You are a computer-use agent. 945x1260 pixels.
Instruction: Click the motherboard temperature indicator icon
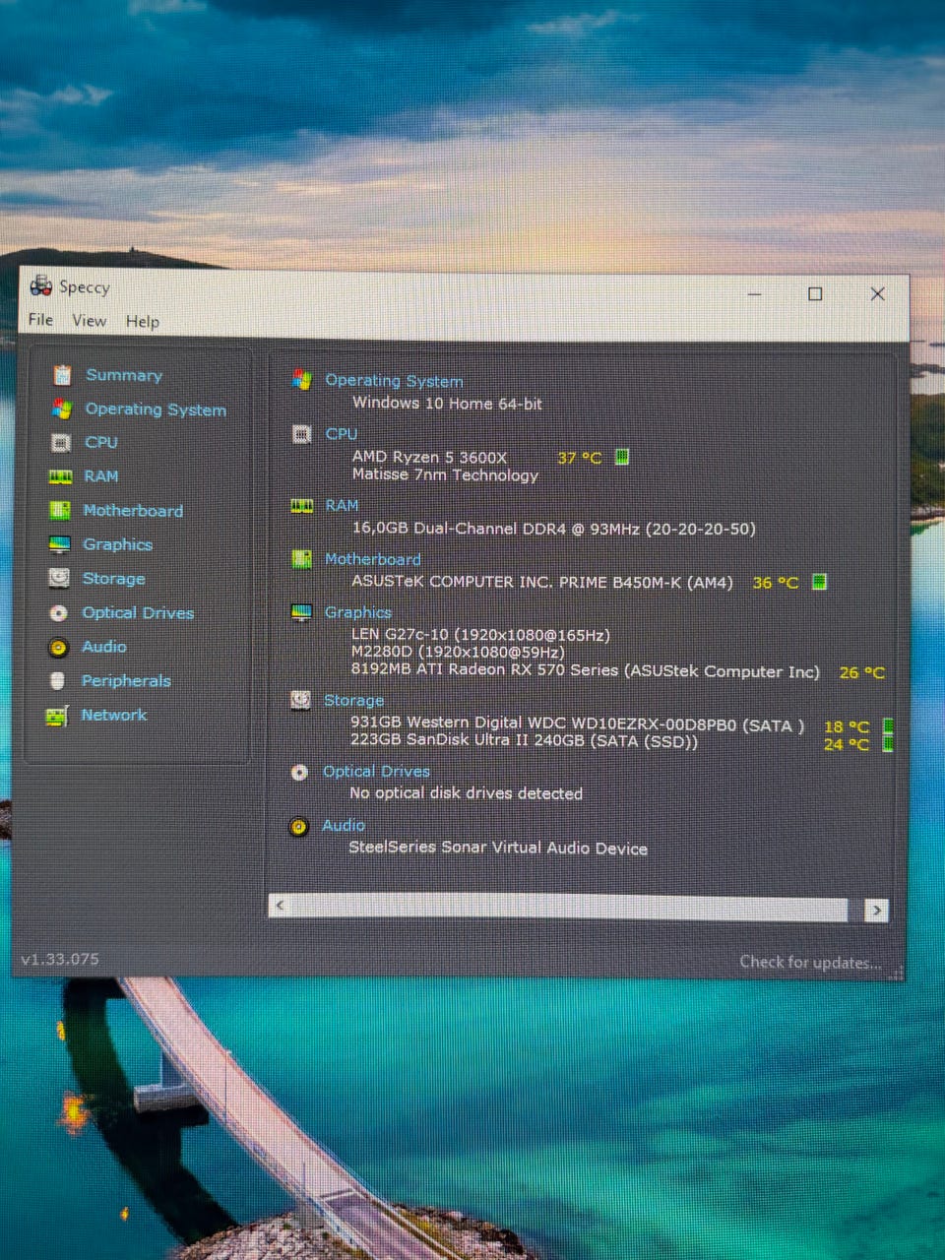(x=819, y=582)
